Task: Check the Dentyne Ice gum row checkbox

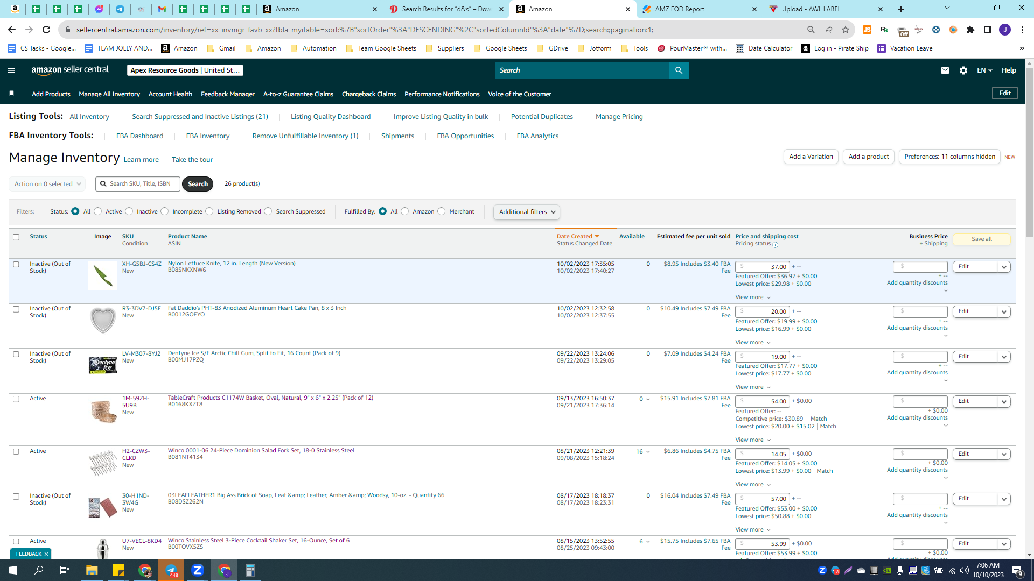Action: click(x=16, y=355)
